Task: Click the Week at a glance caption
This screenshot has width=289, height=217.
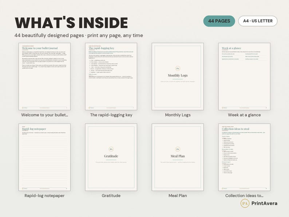Action: pyautogui.click(x=244, y=115)
